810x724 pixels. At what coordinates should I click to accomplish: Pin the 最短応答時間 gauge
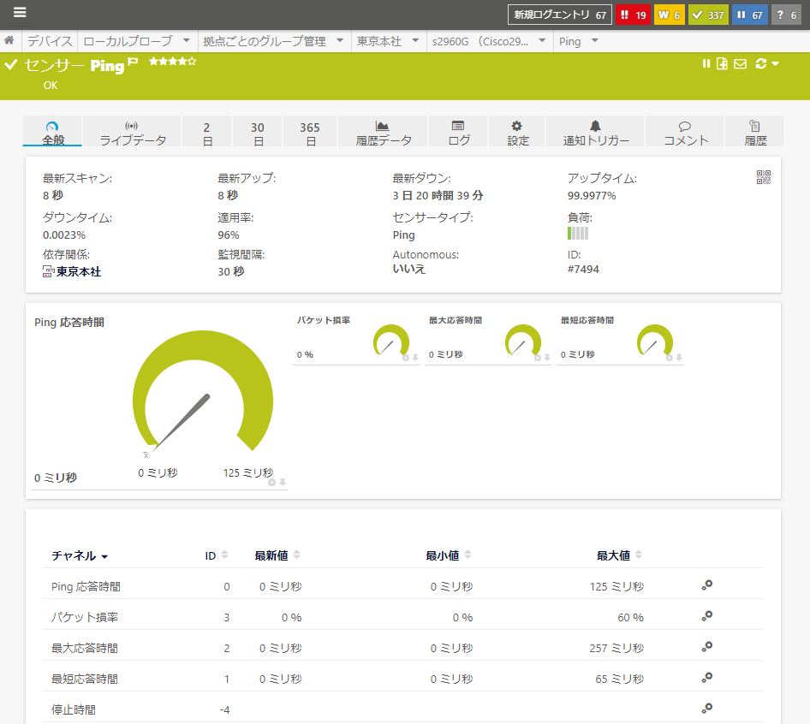(x=679, y=358)
